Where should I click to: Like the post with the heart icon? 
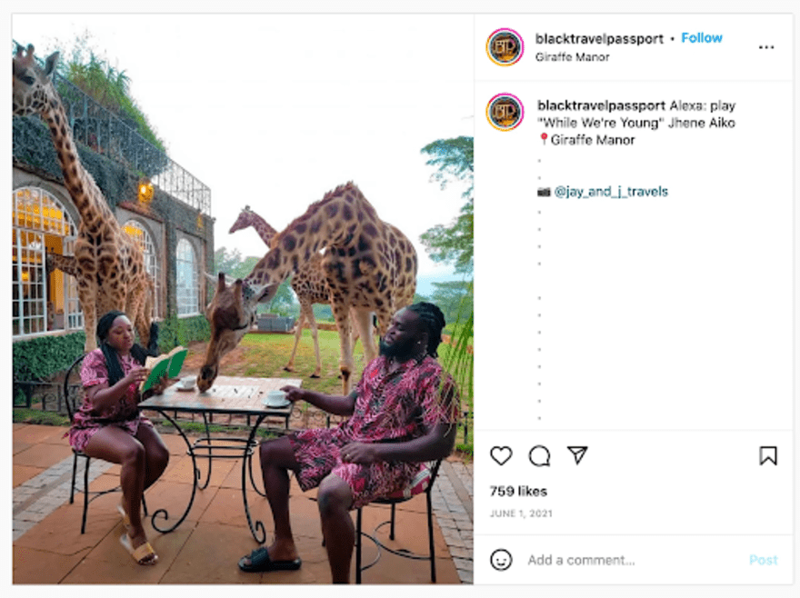503,457
